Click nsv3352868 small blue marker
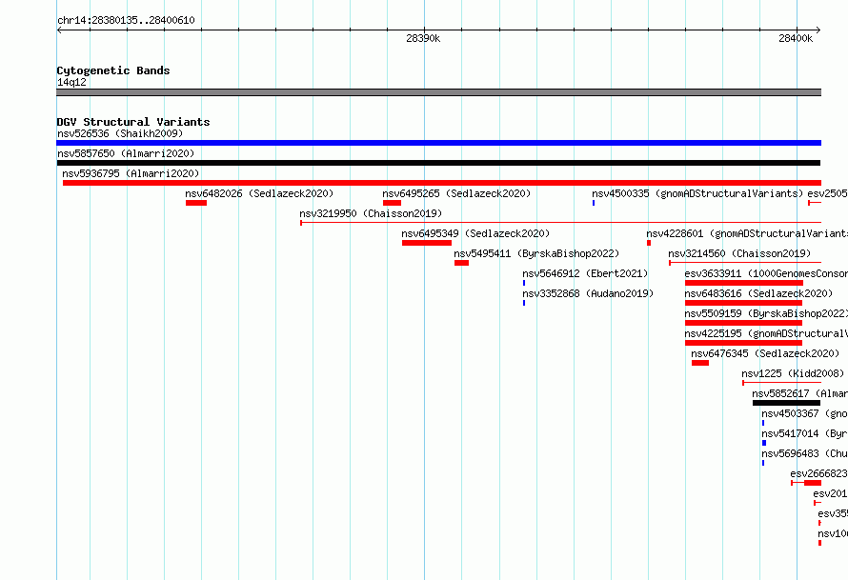The width and height of the screenshot is (848, 580). pos(523,303)
